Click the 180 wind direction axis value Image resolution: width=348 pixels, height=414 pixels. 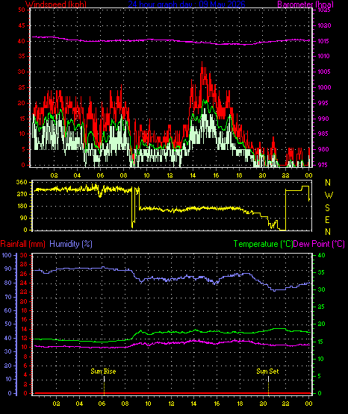tap(22, 206)
